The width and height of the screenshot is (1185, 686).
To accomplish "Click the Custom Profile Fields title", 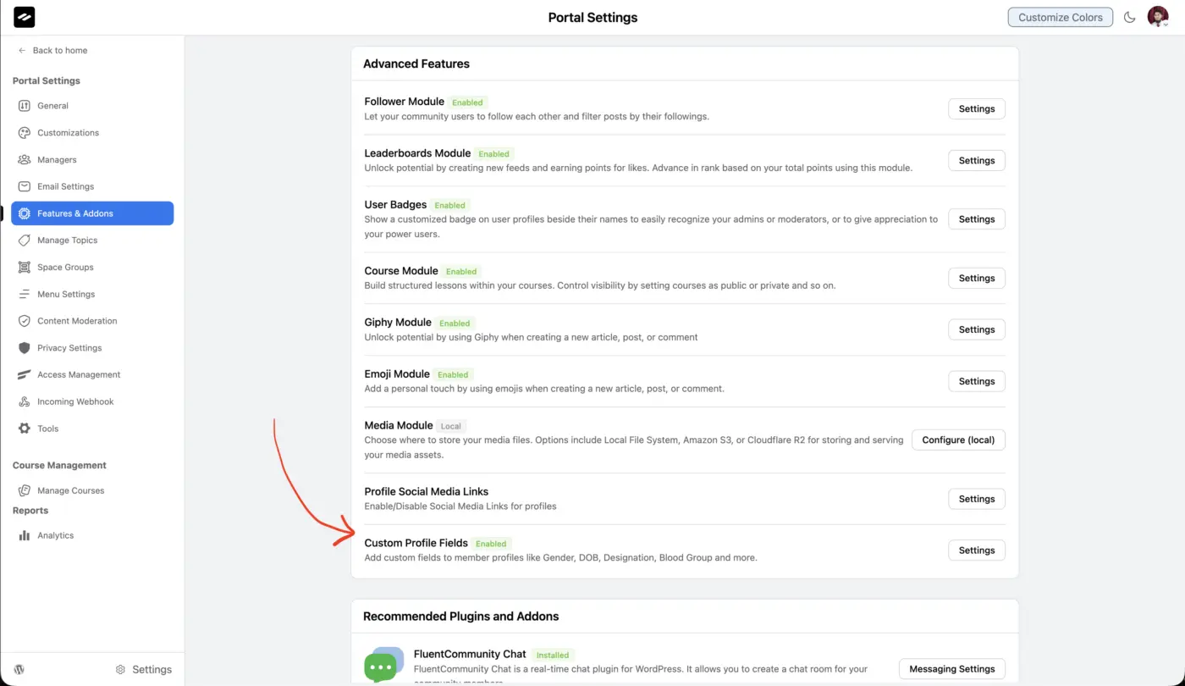I will pos(416,543).
